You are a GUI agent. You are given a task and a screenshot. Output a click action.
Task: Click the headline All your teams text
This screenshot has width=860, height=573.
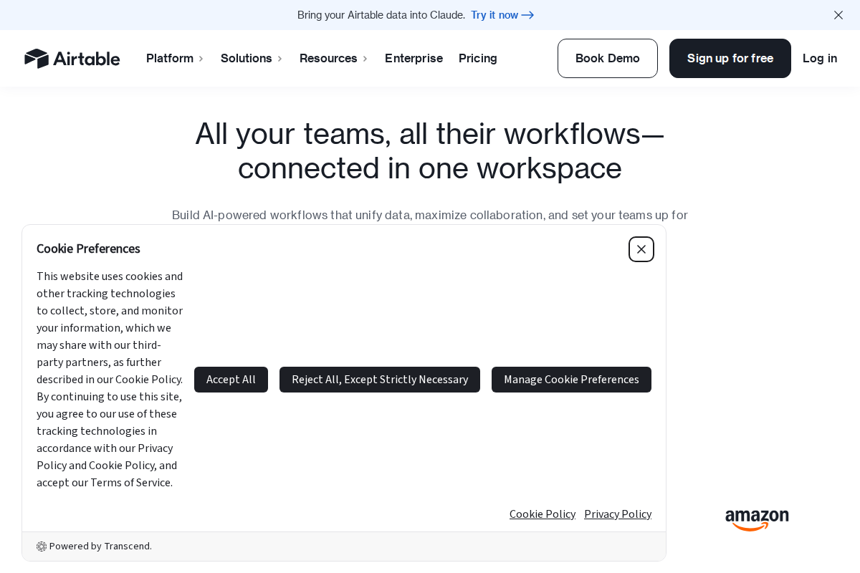pos(430,151)
